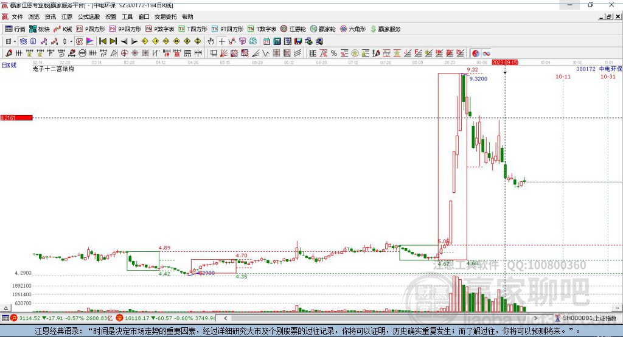Click the 10-31 date marker
The height and width of the screenshot is (337, 623).
point(608,76)
